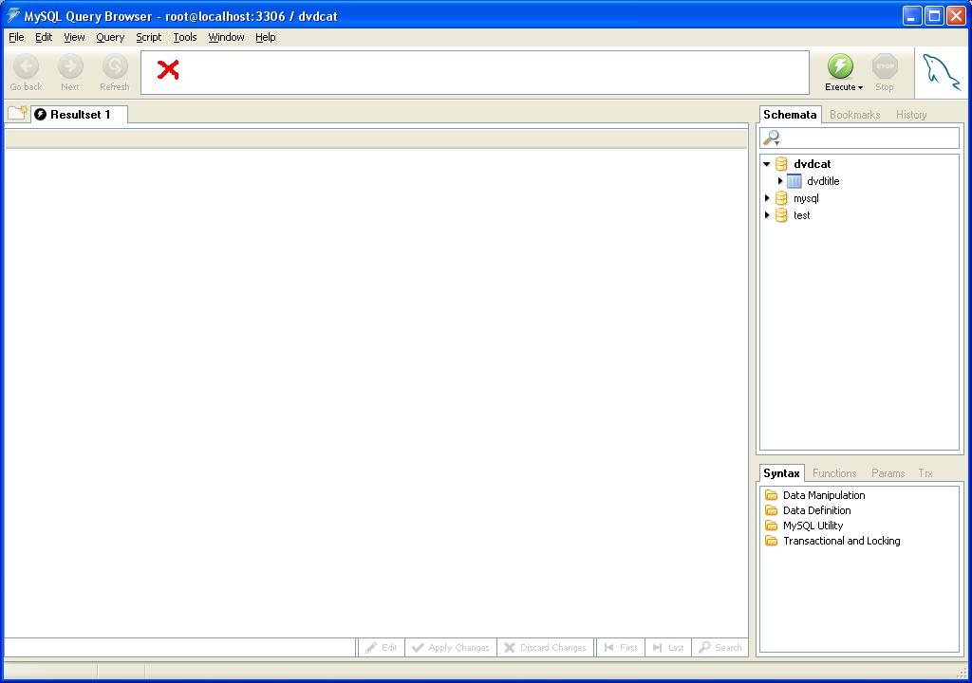
Task: Open the Data Definition folder icon
Action: click(x=771, y=510)
